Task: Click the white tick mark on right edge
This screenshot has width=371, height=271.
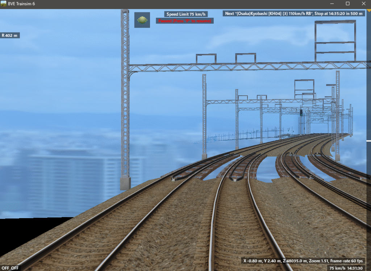Action: [x=368, y=141]
